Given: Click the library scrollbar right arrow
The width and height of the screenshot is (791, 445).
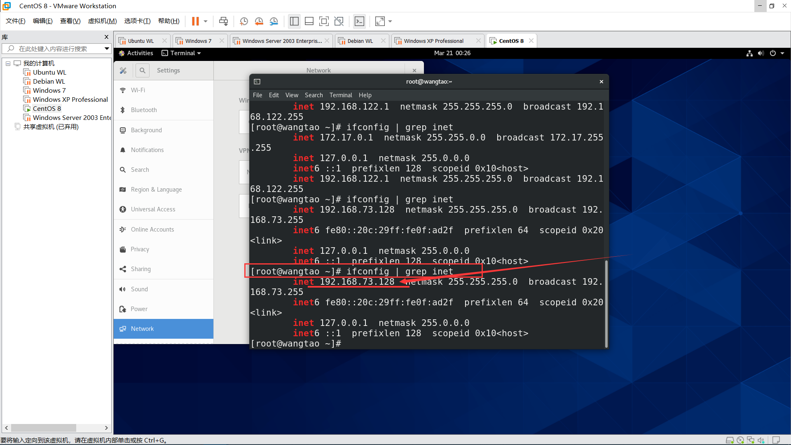Looking at the screenshot, I should coord(106,428).
